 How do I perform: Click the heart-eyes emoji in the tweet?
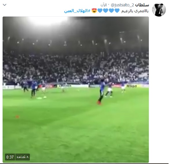click(94, 11)
